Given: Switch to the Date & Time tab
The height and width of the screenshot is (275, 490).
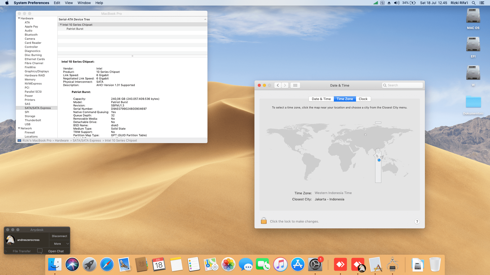Looking at the screenshot, I should [321, 99].
